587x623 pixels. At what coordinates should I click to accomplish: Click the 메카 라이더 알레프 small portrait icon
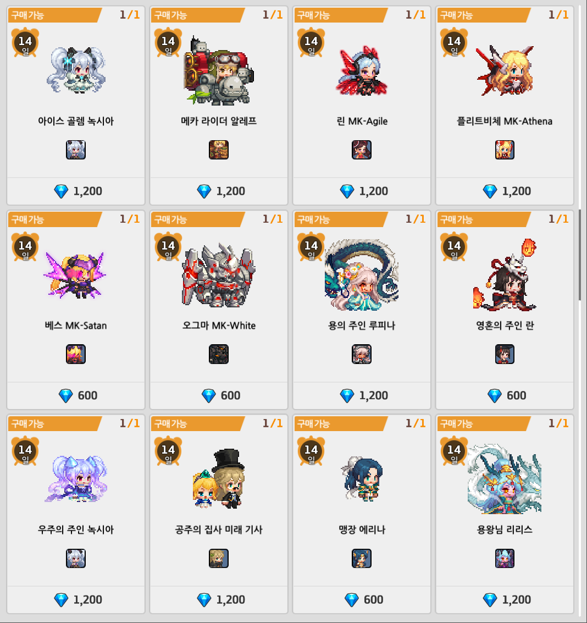(219, 150)
